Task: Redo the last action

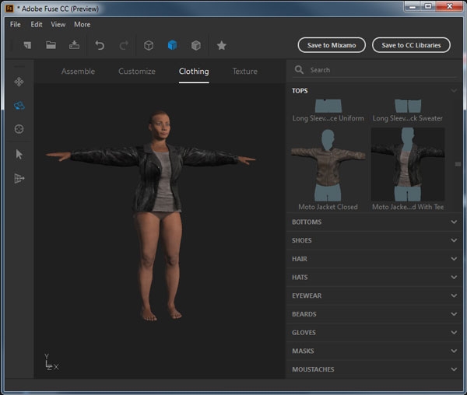Action: point(124,45)
